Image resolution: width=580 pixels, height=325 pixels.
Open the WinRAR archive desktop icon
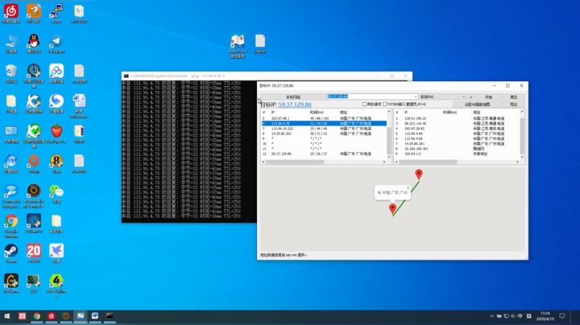coord(79,134)
